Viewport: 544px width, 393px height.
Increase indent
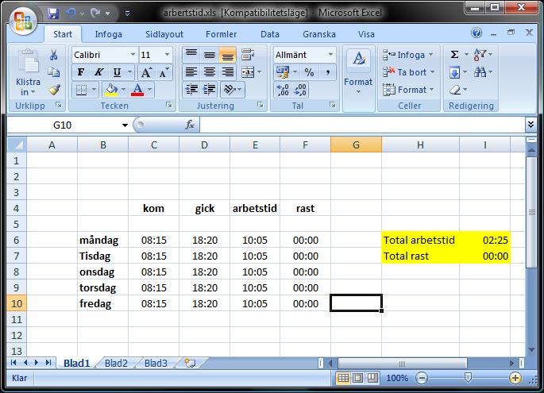point(209,90)
